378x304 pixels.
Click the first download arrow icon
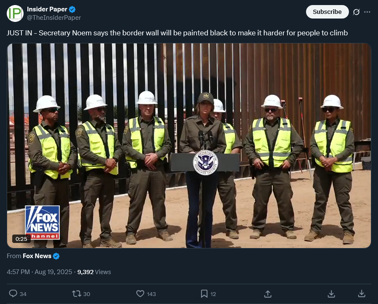pos(331,293)
